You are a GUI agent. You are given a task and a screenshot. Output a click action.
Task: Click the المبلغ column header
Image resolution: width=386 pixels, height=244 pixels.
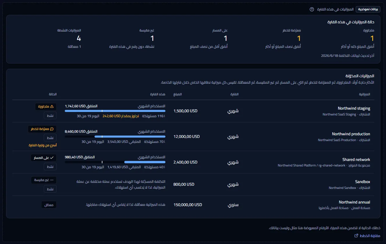coord(177,94)
